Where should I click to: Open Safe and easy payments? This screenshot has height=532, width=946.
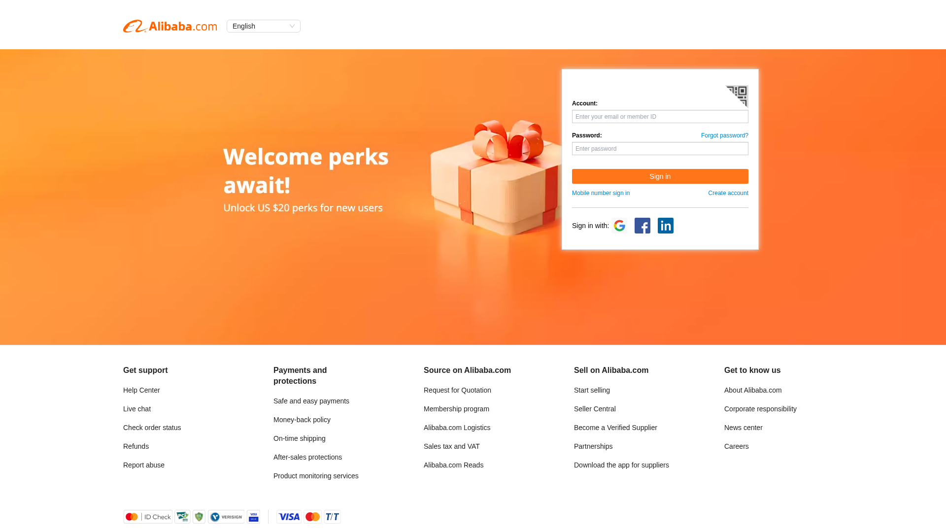[311, 401]
